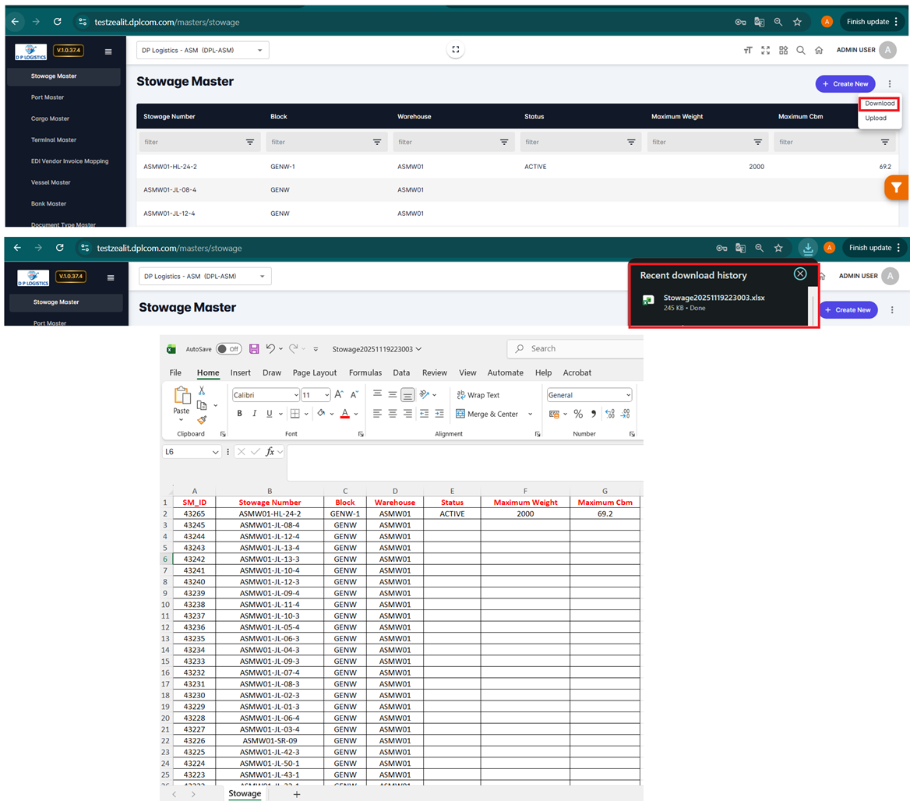Toggle the AutoSave switch
Image resolution: width=910 pixels, height=801 pixels.
pyautogui.click(x=228, y=349)
